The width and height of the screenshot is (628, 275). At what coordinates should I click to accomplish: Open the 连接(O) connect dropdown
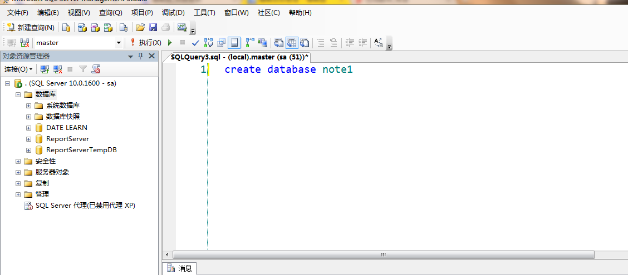pyautogui.click(x=18, y=69)
